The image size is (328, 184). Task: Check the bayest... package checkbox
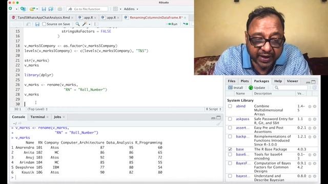coord(230,176)
